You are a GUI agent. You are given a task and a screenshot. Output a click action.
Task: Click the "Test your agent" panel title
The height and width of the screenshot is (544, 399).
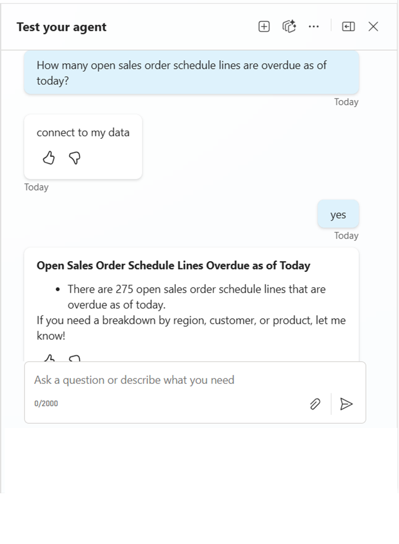coord(61,27)
